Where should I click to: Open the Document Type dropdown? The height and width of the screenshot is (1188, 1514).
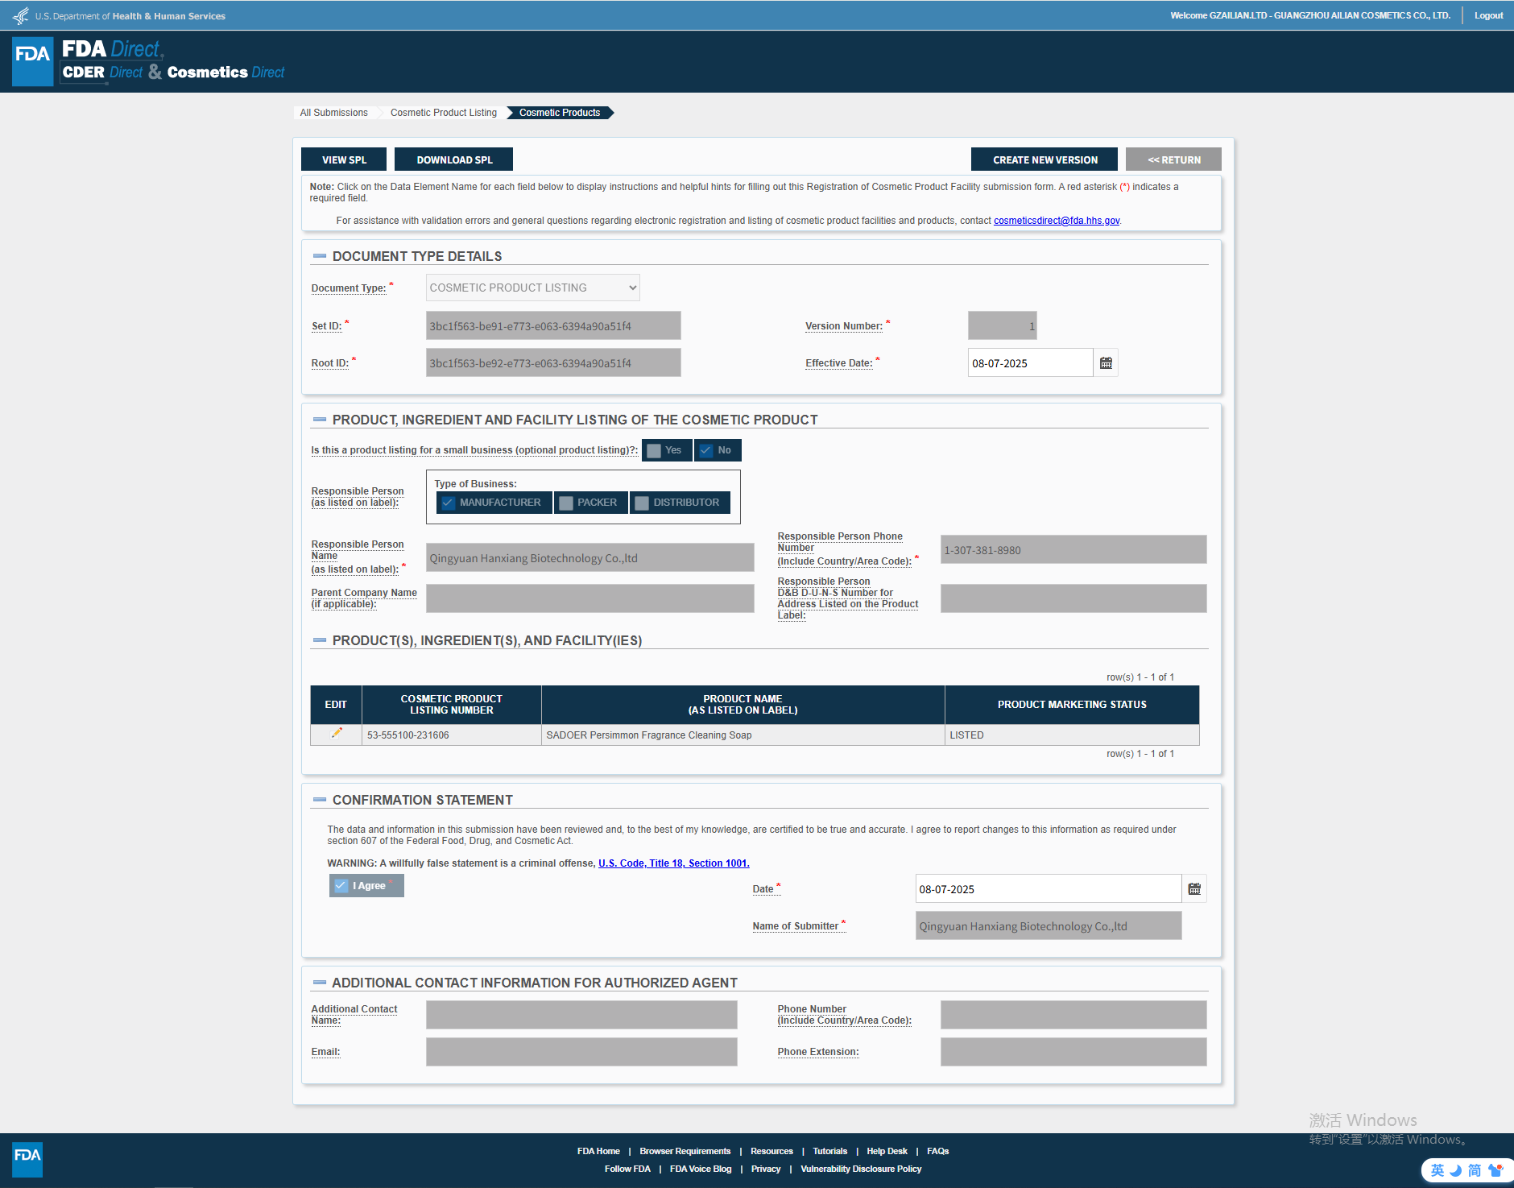coord(532,288)
